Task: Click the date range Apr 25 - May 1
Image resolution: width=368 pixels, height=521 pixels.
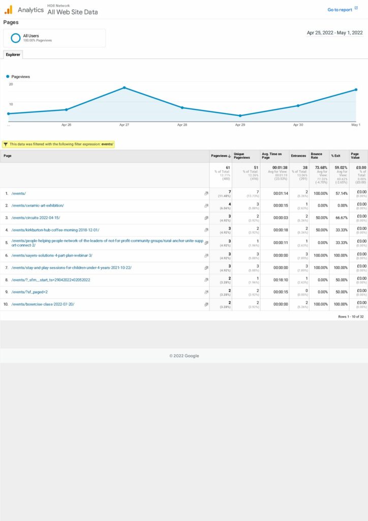Action: pos(334,33)
